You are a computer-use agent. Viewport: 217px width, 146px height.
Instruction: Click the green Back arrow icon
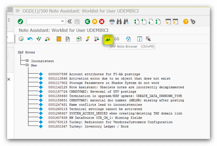(87, 22)
